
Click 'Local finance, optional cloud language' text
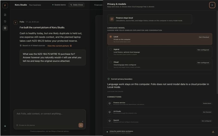pyautogui.click(x=127, y=52)
